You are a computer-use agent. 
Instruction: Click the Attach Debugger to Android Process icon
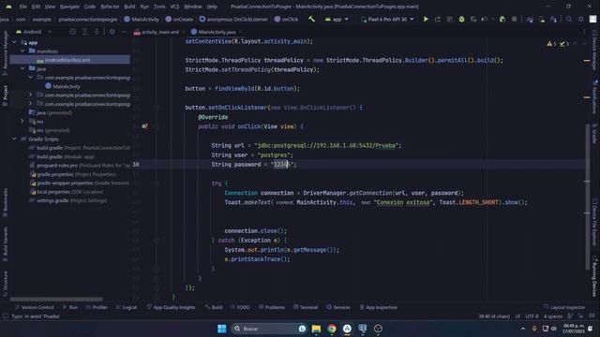pyautogui.click(x=502, y=19)
